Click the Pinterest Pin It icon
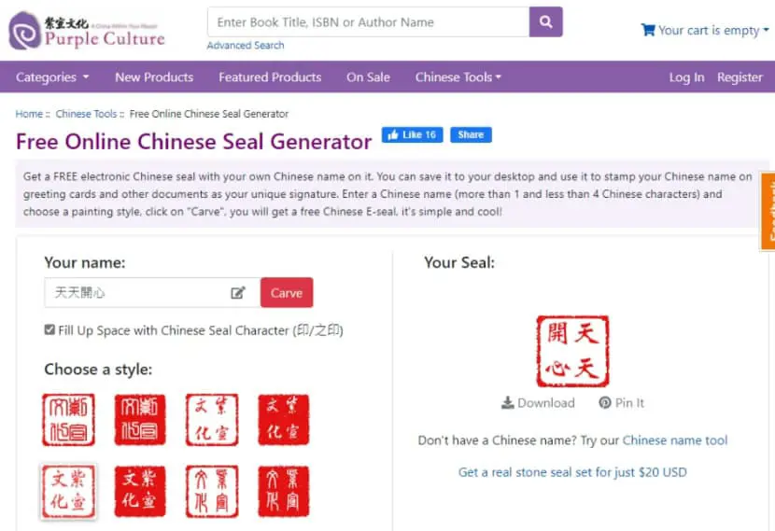Screen dimensions: 775x531 pyautogui.click(x=605, y=402)
